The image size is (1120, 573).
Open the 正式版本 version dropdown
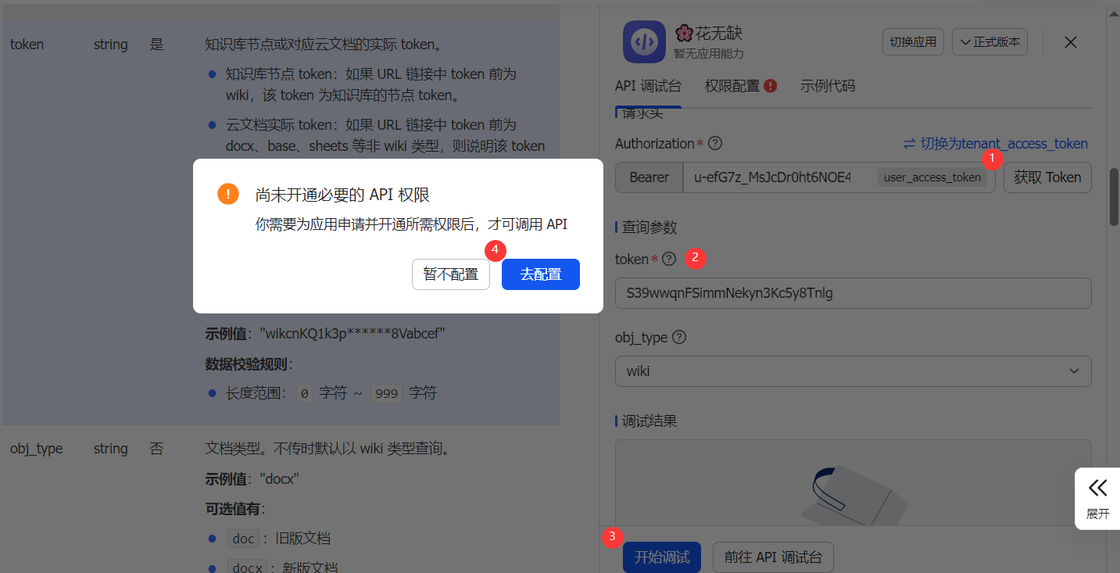click(989, 42)
